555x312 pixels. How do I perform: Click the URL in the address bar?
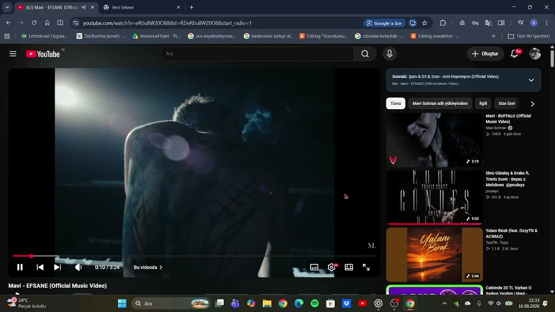point(167,23)
